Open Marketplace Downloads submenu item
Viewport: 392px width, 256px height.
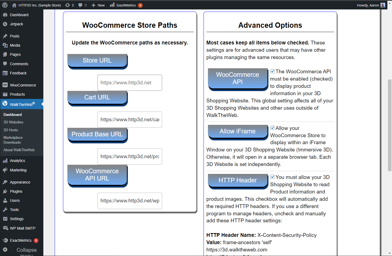click(13, 140)
